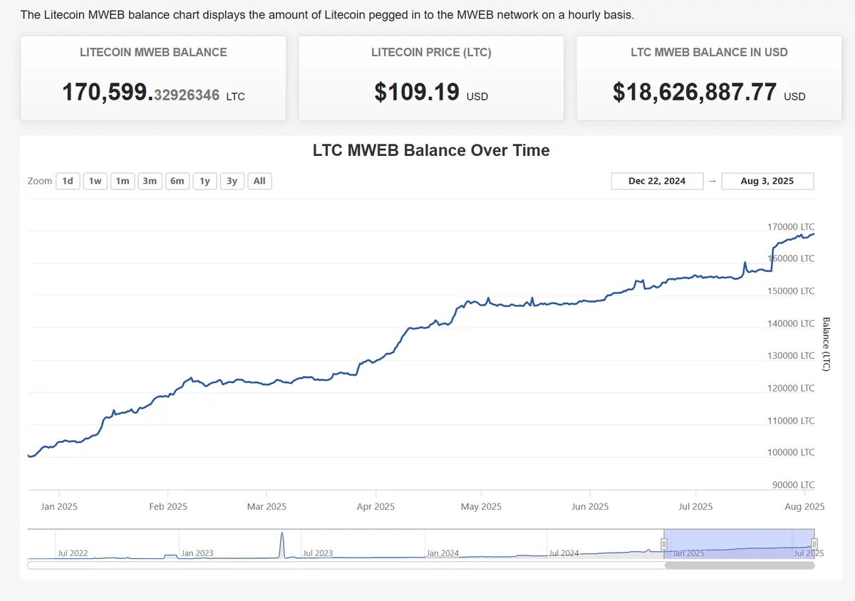Click the 'LTC MWEB BALANCE IN USD' heading
This screenshot has height=601, width=855.
(x=709, y=52)
